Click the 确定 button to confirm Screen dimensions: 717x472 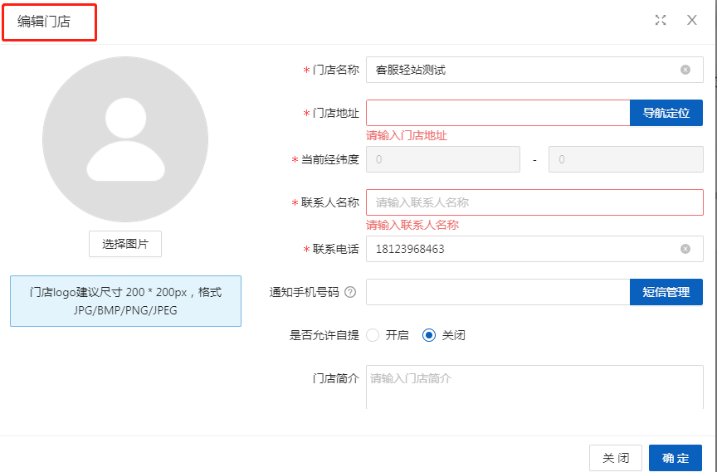point(676,458)
